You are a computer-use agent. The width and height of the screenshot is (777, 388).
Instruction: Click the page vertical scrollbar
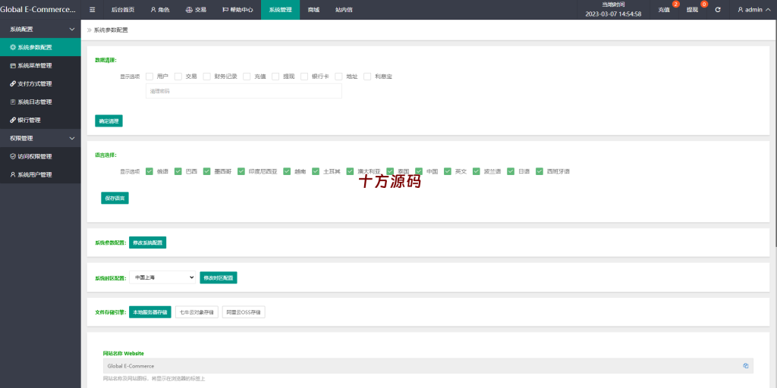775,133
